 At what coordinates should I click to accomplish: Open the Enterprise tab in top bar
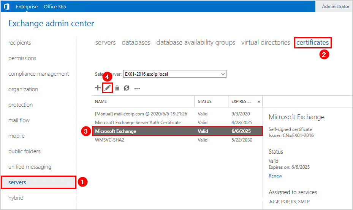pyautogui.click(x=27, y=6)
